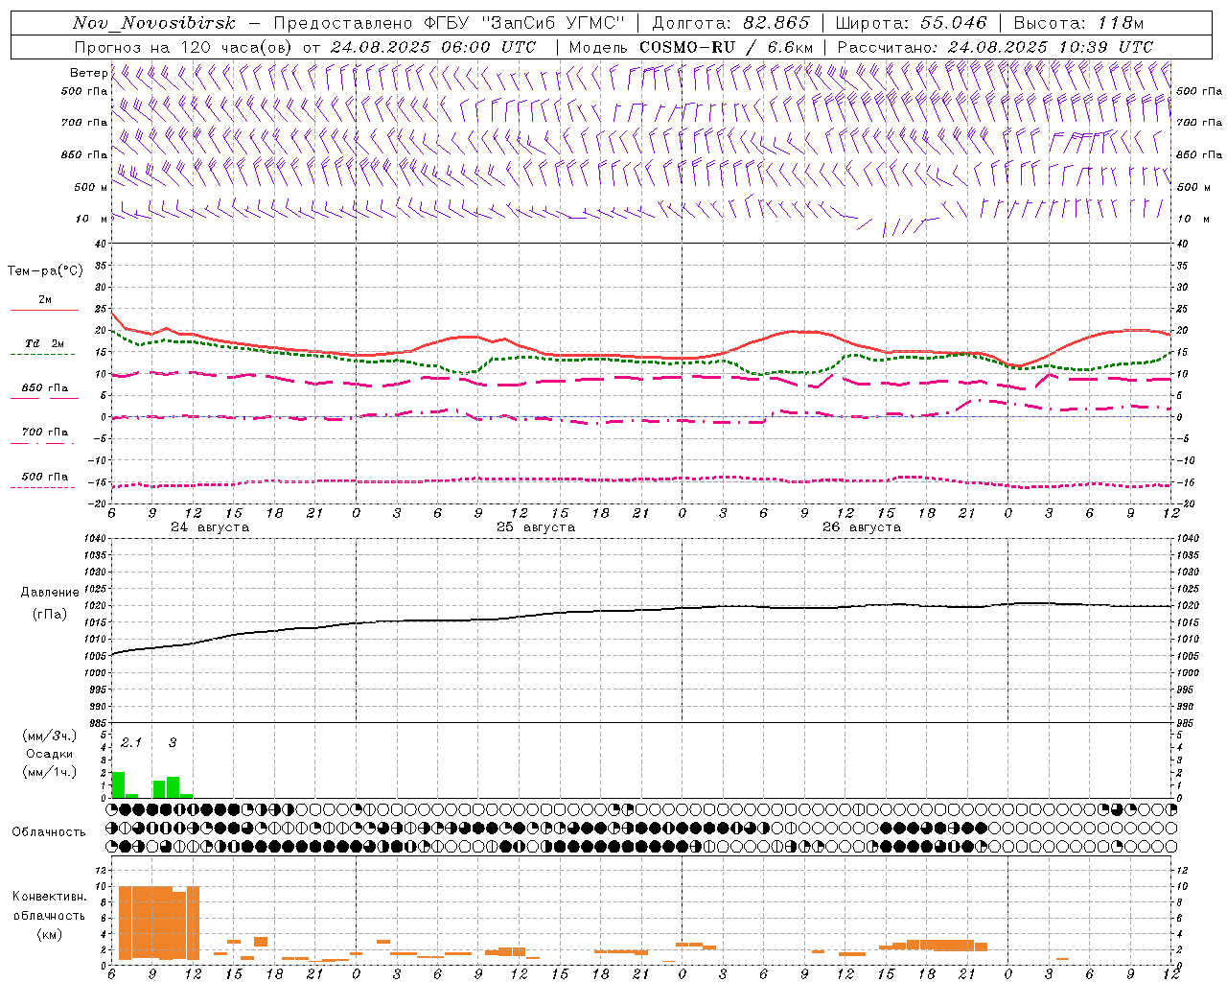The height and width of the screenshot is (982, 1227).
Task: Select the "(мм/3ч.)" precipitation unit label
Action: click(x=50, y=736)
